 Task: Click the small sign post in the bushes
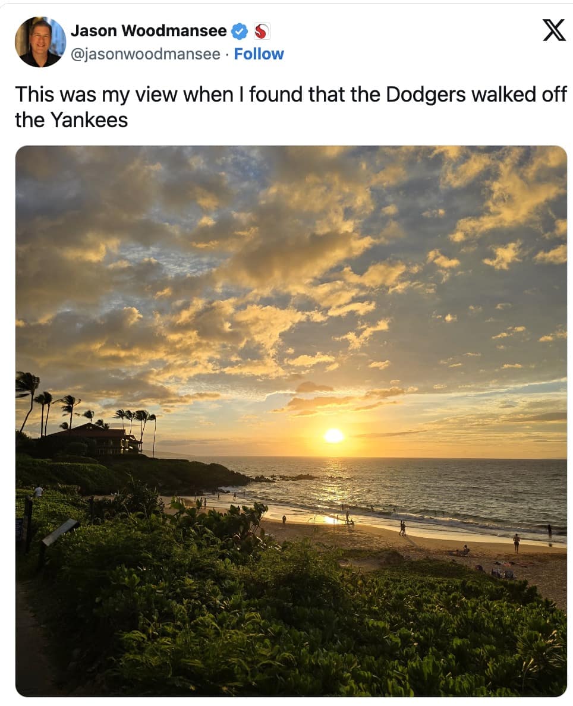[59, 532]
